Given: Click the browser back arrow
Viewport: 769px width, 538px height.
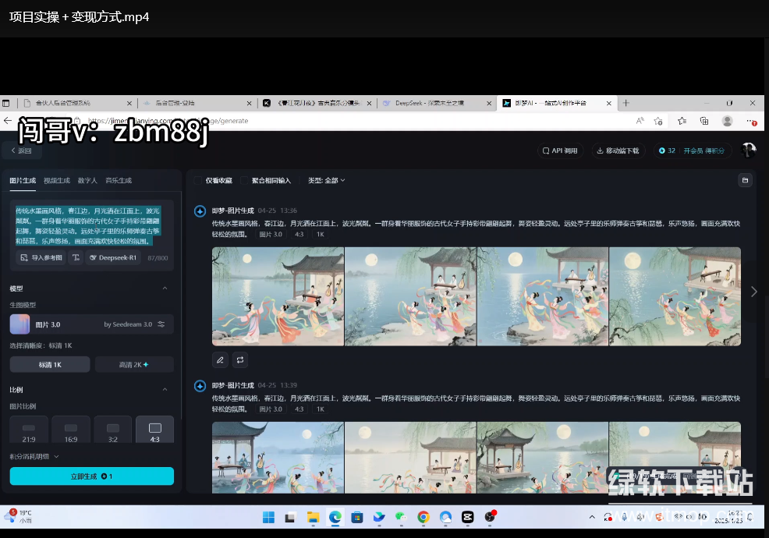Looking at the screenshot, I should [7, 121].
